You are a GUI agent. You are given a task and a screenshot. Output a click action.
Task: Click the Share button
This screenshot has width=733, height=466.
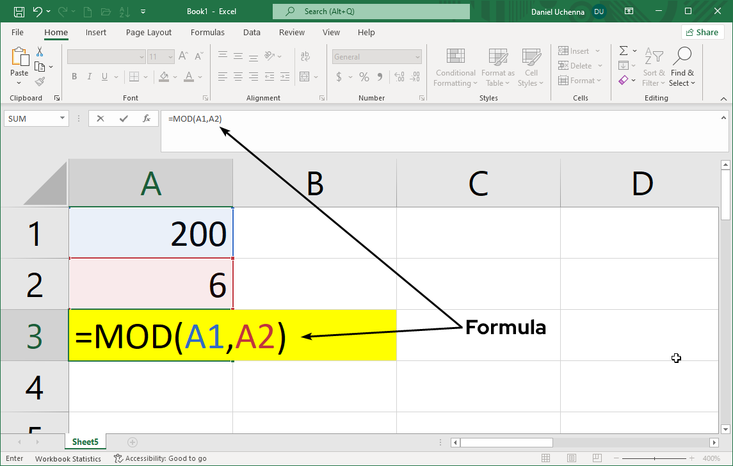tap(702, 32)
